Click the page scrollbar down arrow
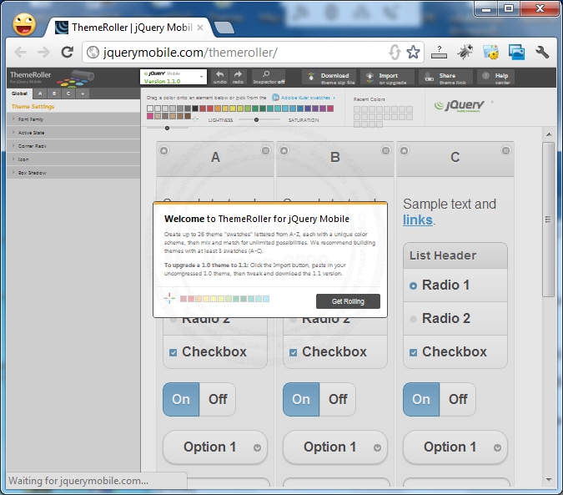The width and height of the screenshot is (563, 495). click(x=549, y=479)
